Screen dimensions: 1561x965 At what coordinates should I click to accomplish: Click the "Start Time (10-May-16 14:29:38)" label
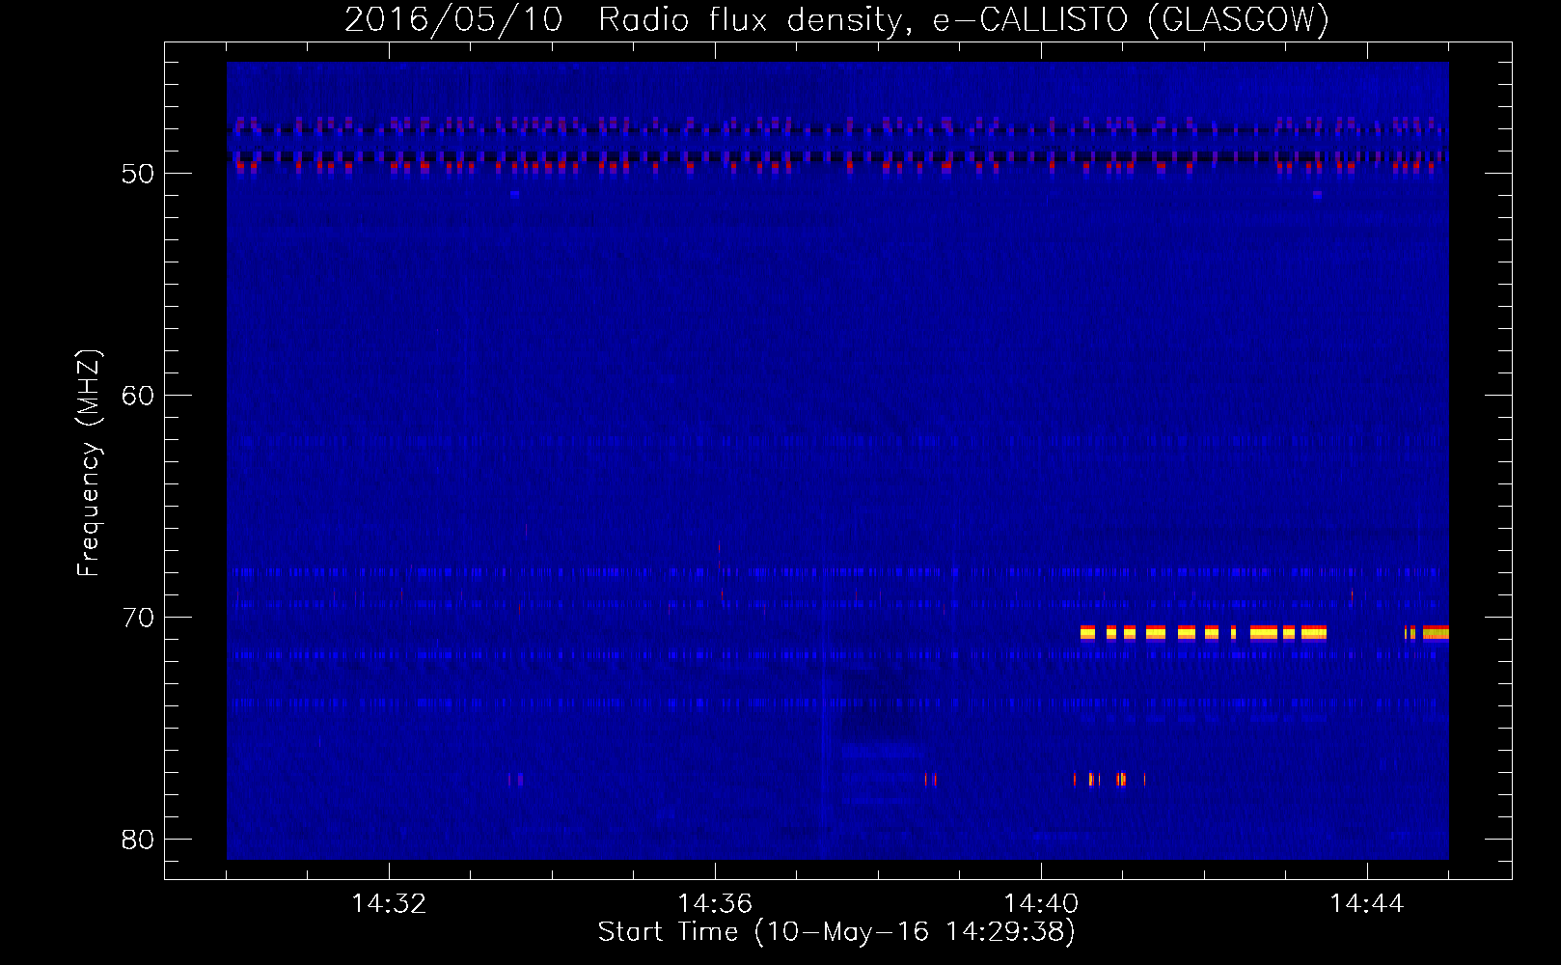836,932
